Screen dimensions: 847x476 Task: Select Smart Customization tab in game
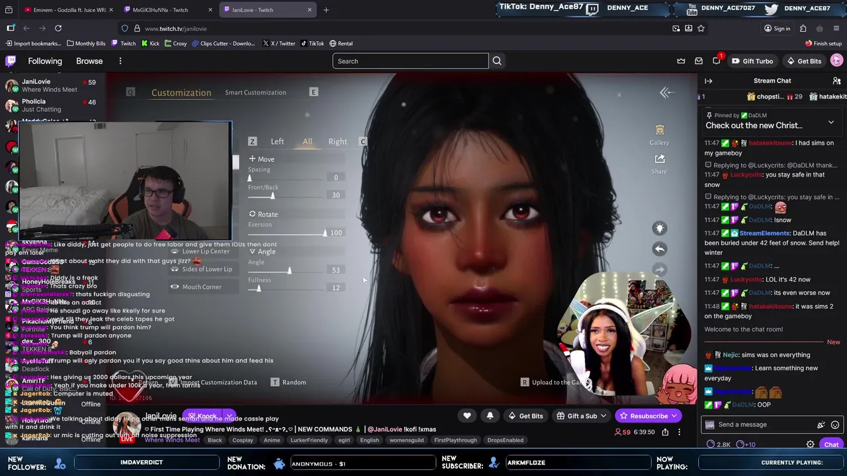pos(255,93)
